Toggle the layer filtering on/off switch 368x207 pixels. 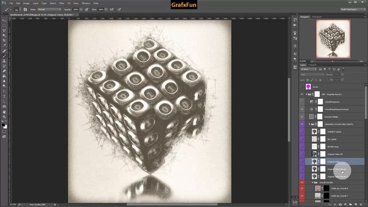tap(343, 69)
